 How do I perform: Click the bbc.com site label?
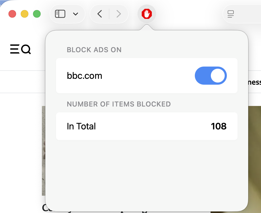(x=85, y=76)
